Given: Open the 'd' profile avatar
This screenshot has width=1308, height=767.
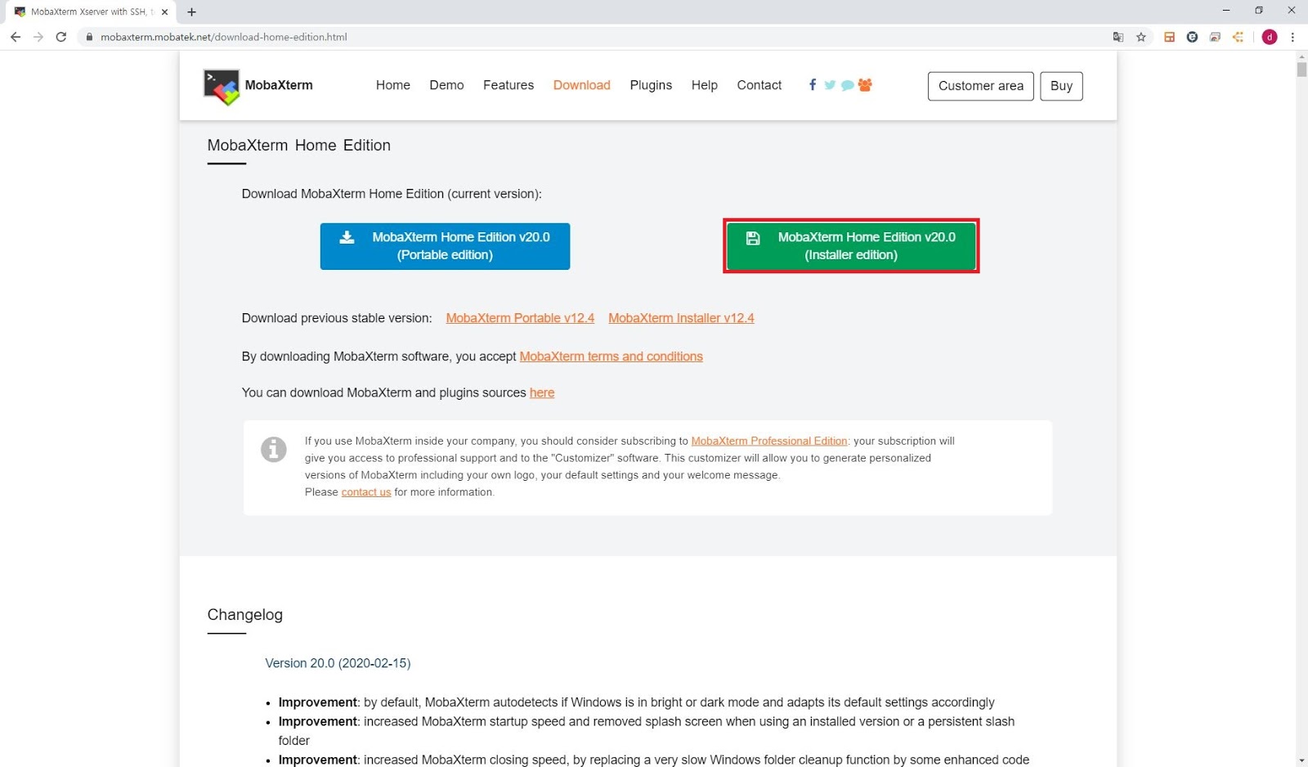Looking at the screenshot, I should pos(1270,37).
